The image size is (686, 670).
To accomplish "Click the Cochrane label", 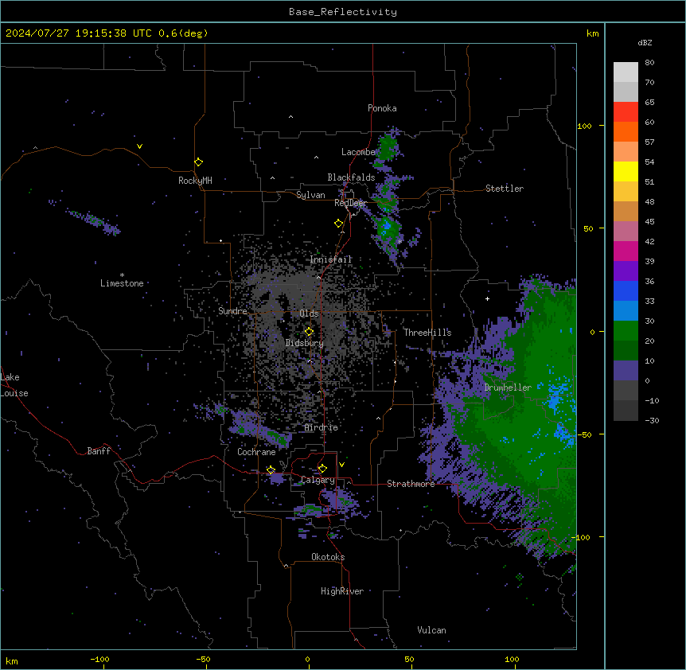I will point(256,452).
